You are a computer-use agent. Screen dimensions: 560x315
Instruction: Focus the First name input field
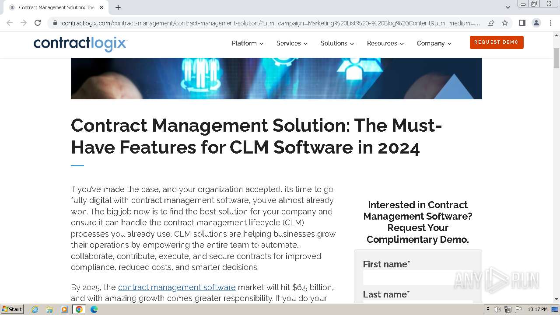pyautogui.click(x=418, y=278)
